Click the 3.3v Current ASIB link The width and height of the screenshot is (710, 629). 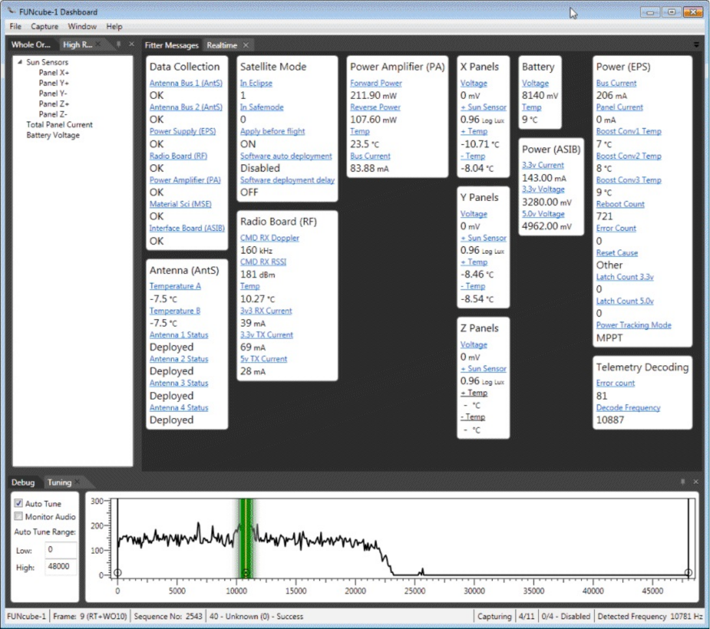click(543, 165)
